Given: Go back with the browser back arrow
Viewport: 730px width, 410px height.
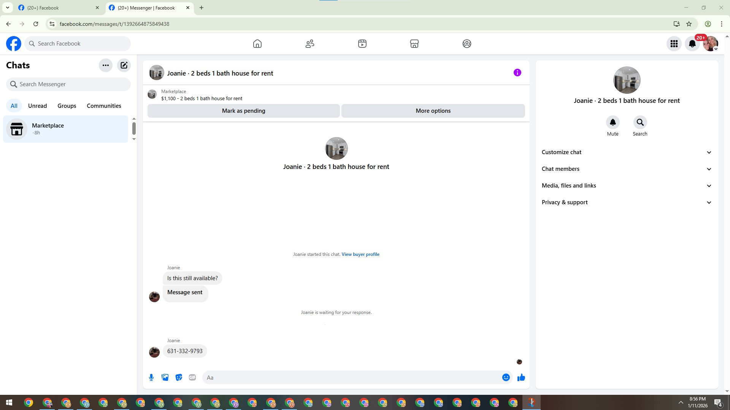Looking at the screenshot, I should 8,24.
